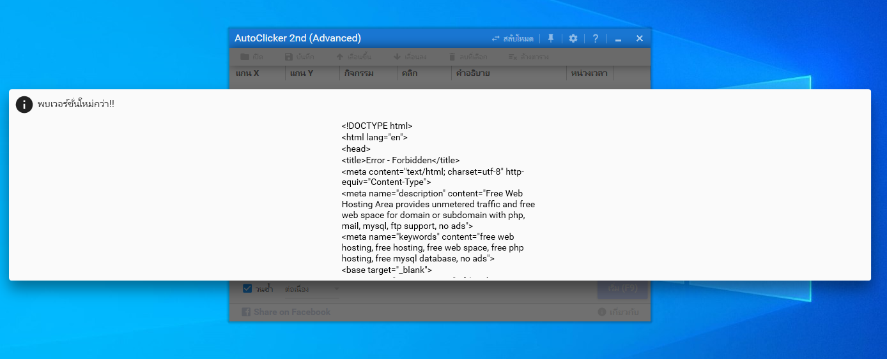Pin the AutoClicker window on top
887x359 pixels.
pyautogui.click(x=551, y=38)
